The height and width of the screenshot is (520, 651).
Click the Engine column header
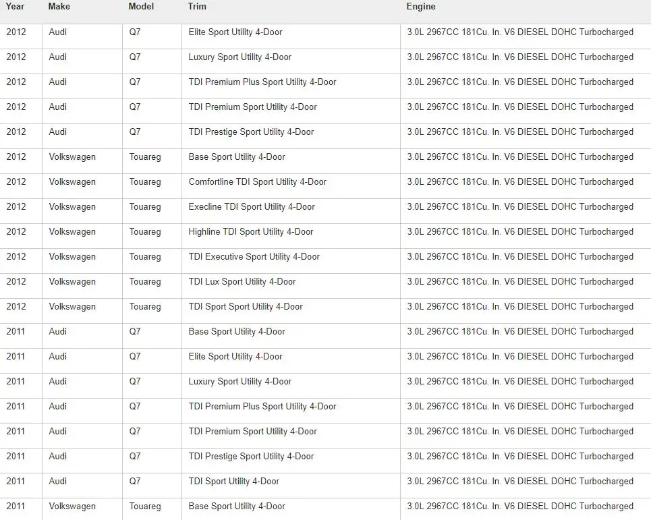click(421, 7)
